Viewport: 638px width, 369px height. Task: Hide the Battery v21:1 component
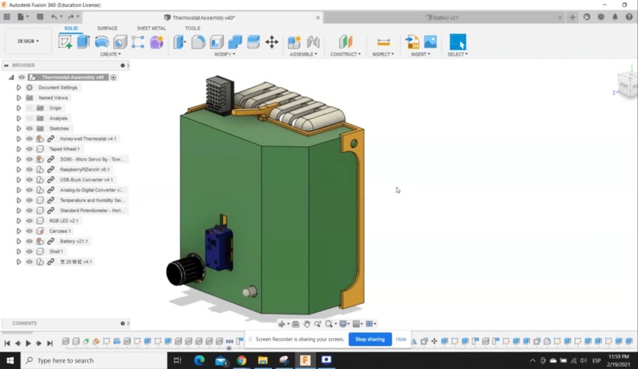[x=29, y=242]
